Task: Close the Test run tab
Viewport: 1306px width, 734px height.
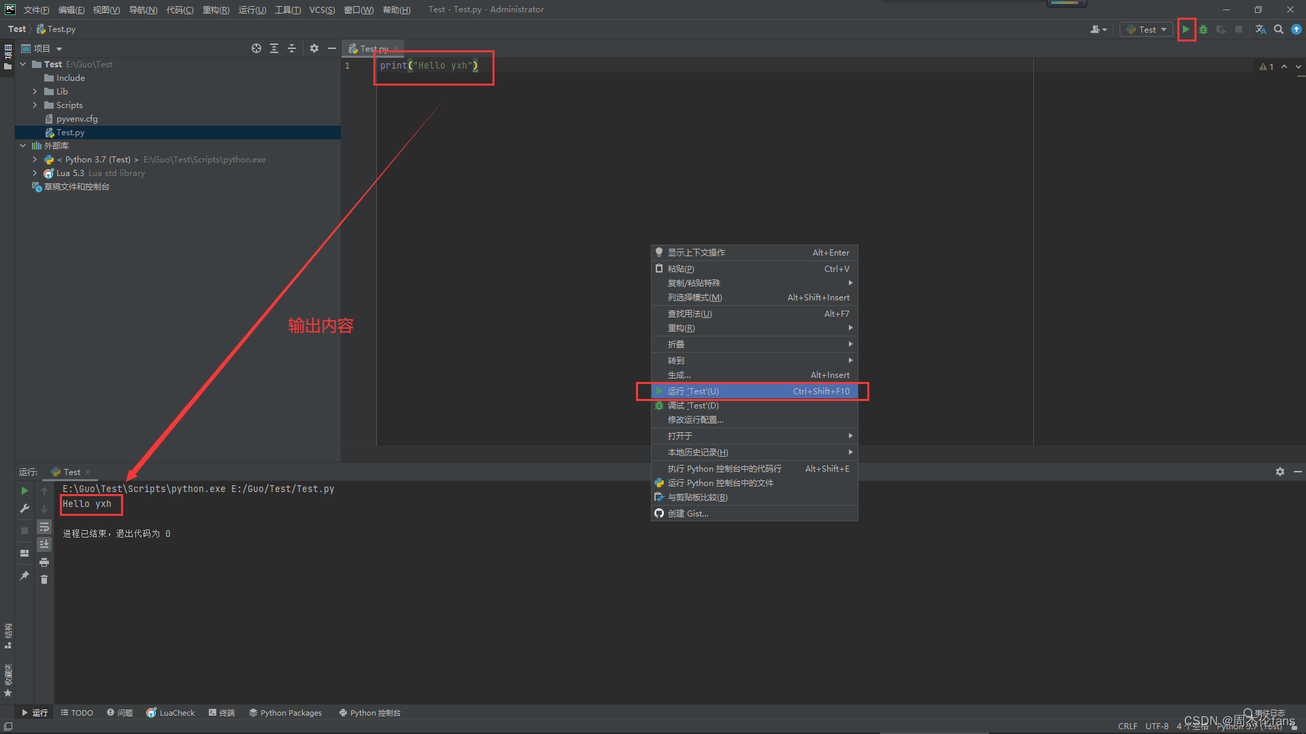Action: 88,472
